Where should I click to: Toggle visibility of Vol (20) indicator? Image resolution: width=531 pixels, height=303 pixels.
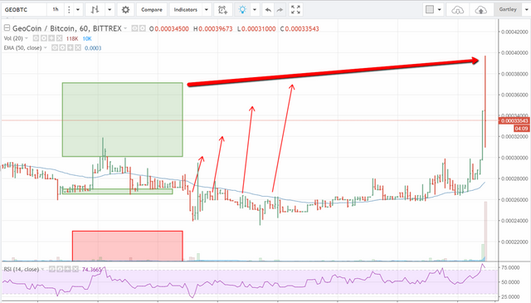36,38
